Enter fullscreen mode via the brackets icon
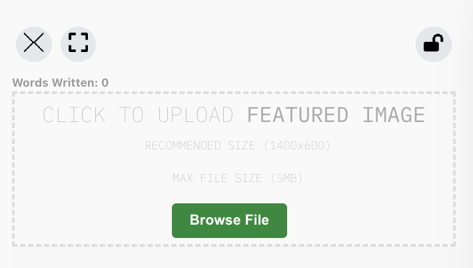 pos(79,44)
